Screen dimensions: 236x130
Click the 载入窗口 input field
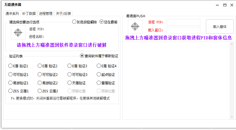pyautogui.click(x=183, y=30)
